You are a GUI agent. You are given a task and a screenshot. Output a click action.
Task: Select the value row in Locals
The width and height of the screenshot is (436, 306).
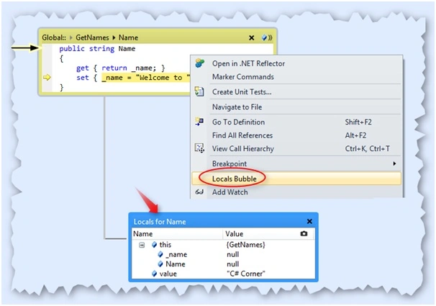coord(223,274)
